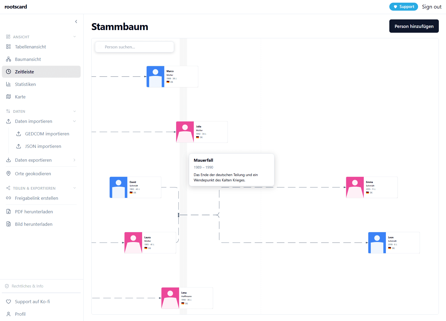Click the Sign out link
Screen dimensions: 446x321
click(431, 7)
